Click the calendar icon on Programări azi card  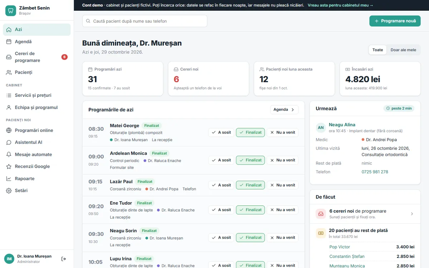coord(90,69)
